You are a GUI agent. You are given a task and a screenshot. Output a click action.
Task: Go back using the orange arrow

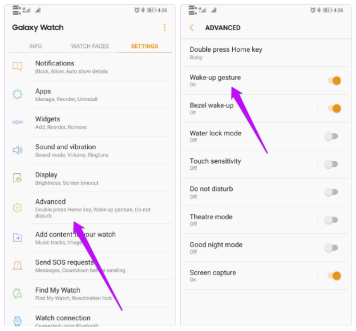click(x=192, y=28)
